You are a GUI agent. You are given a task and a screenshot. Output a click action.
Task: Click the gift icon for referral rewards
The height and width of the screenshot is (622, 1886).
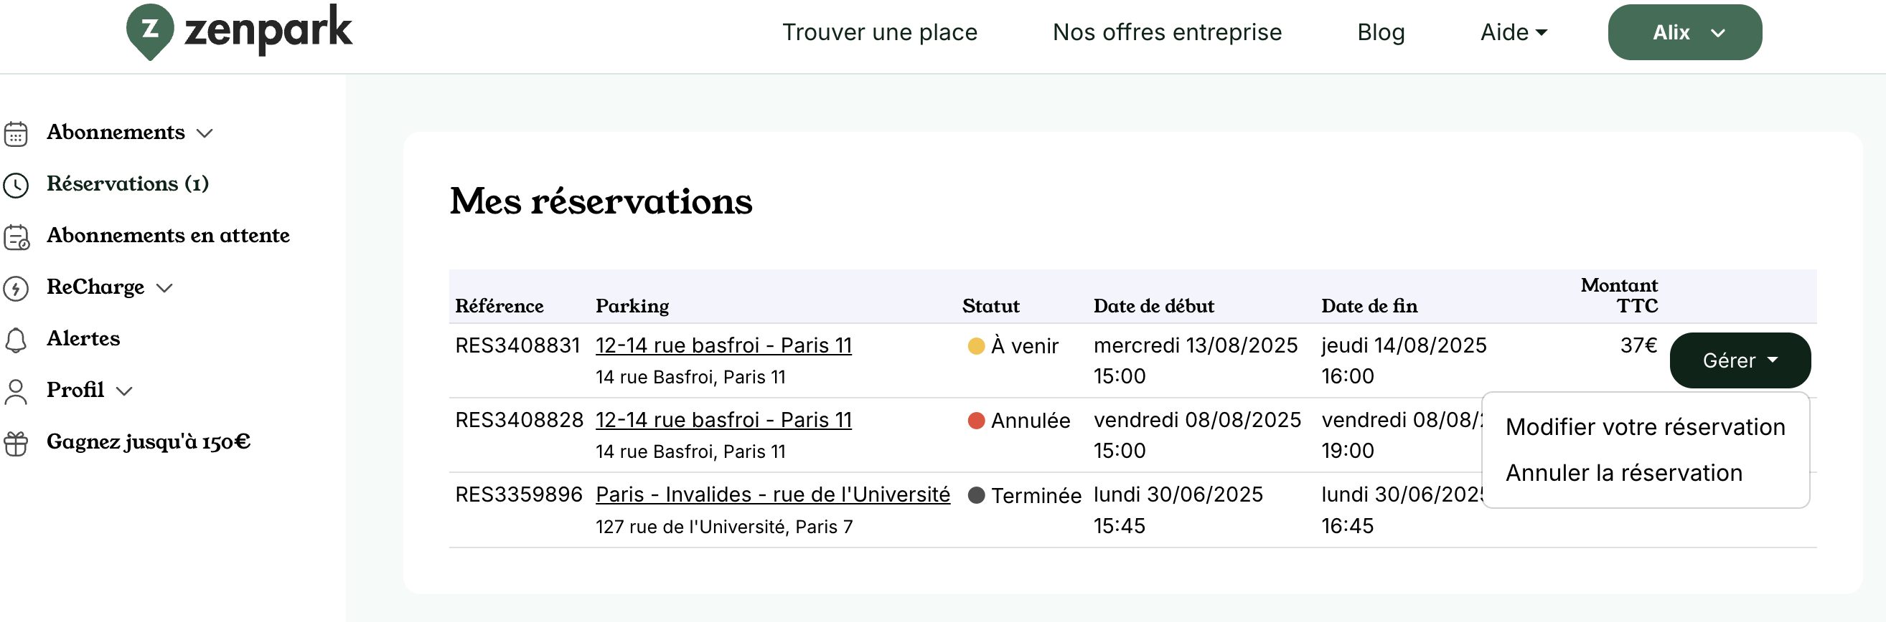click(x=16, y=443)
